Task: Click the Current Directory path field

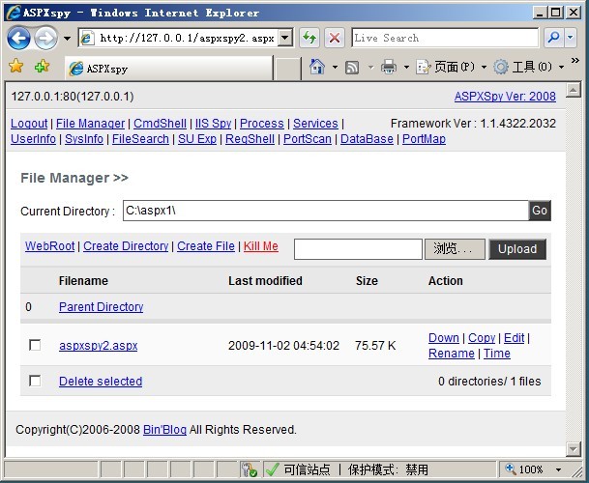Action: point(323,211)
